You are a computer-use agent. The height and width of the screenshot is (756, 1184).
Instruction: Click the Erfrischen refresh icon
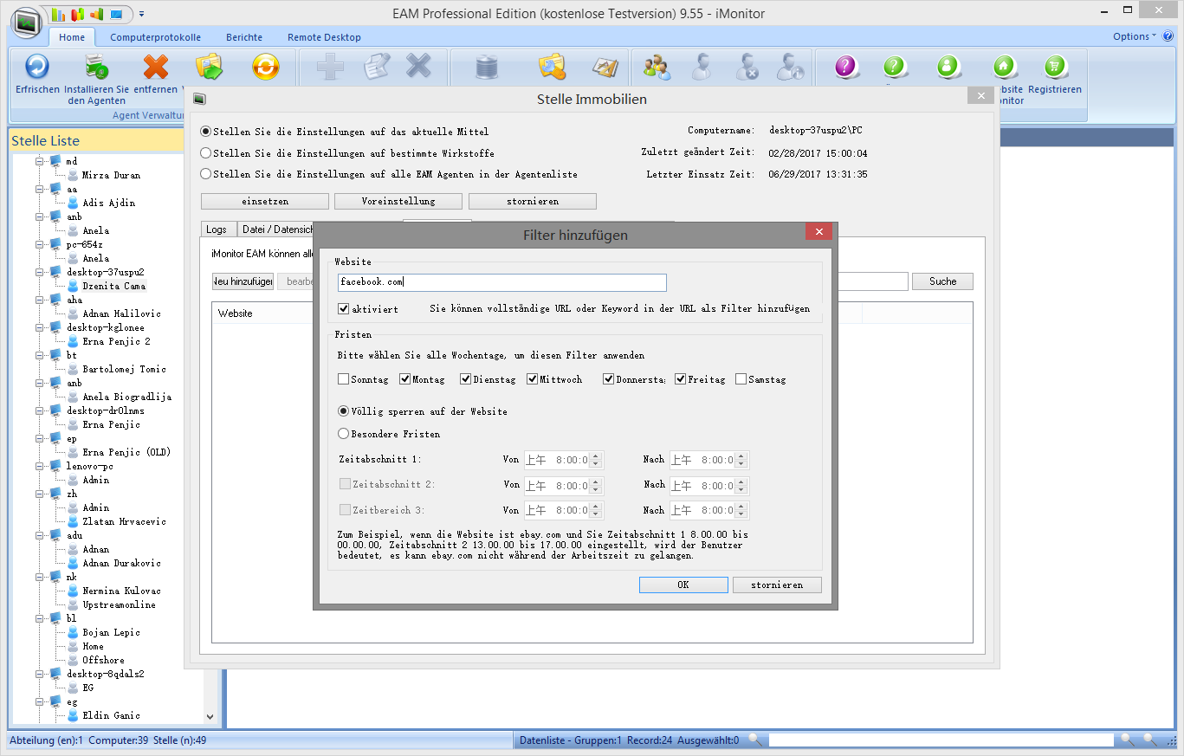(37, 67)
